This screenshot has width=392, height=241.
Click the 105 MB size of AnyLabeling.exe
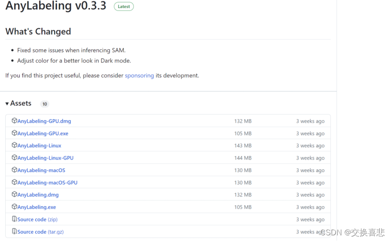tap(243, 207)
